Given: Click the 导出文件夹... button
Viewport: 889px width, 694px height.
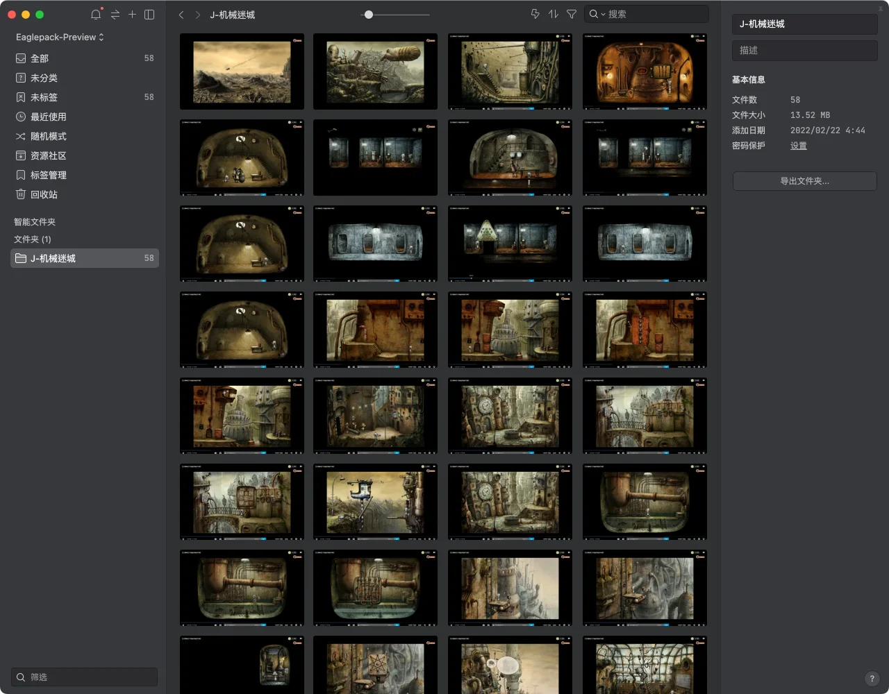Looking at the screenshot, I should [x=805, y=181].
